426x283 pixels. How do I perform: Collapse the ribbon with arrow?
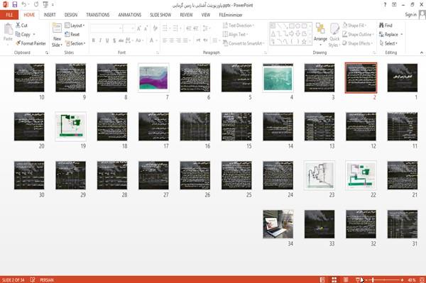(x=421, y=52)
